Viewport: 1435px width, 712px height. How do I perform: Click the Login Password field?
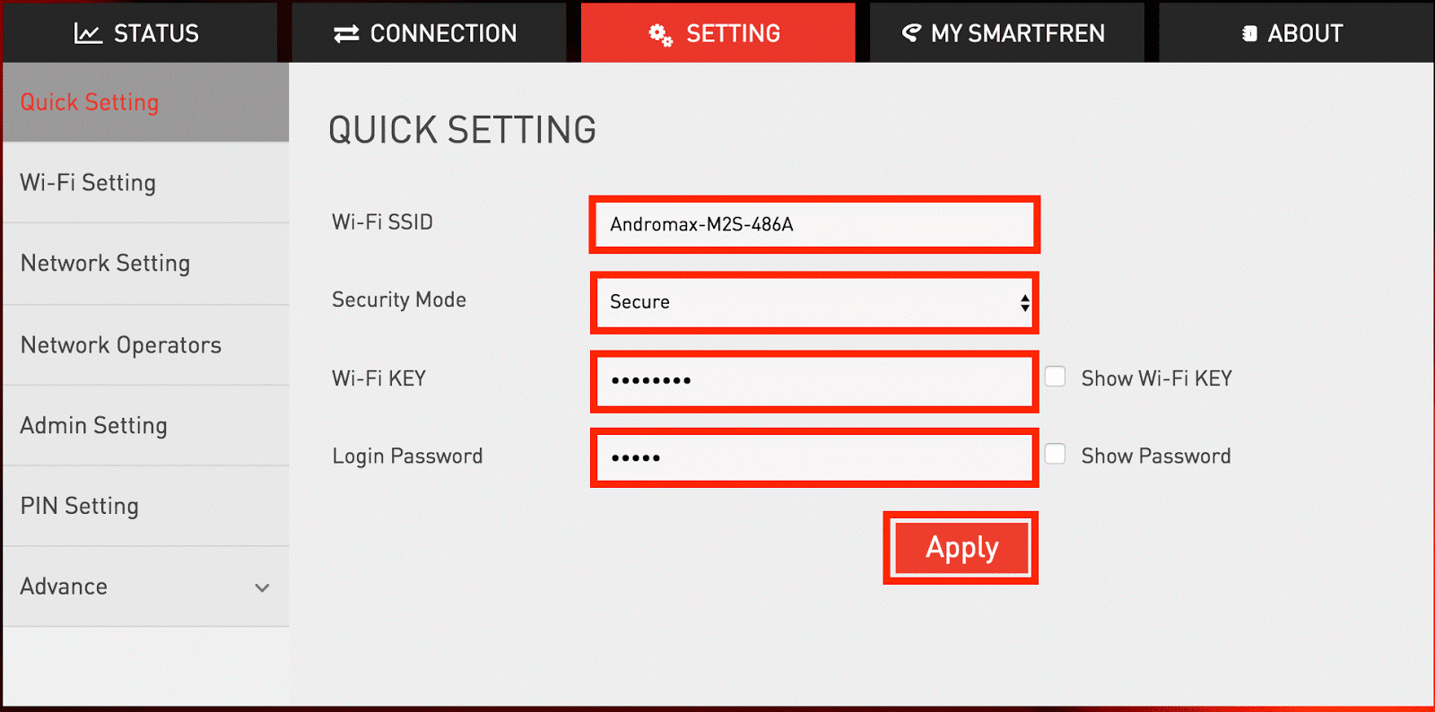pyautogui.click(x=813, y=457)
